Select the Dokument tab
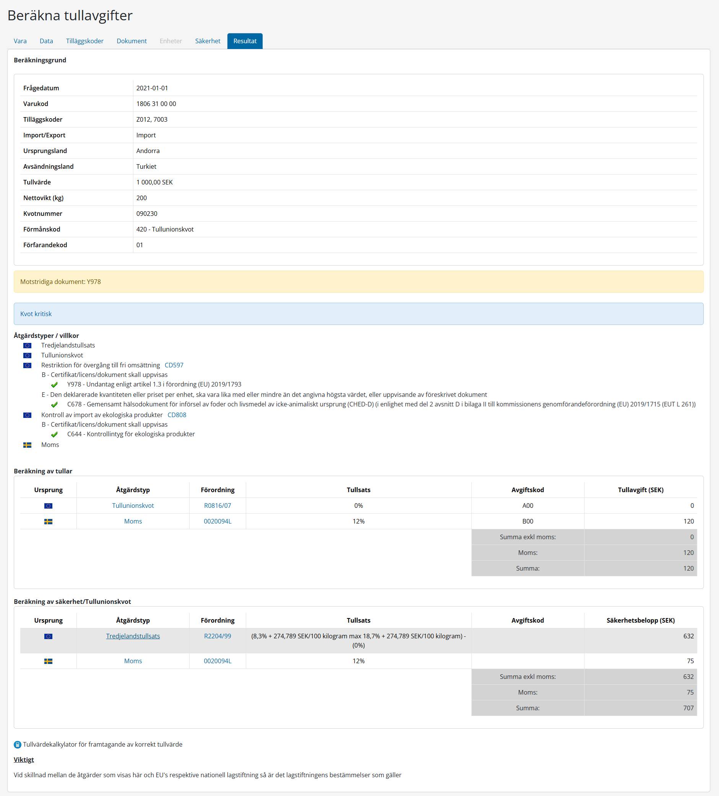This screenshot has width=719, height=796. point(131,41)
